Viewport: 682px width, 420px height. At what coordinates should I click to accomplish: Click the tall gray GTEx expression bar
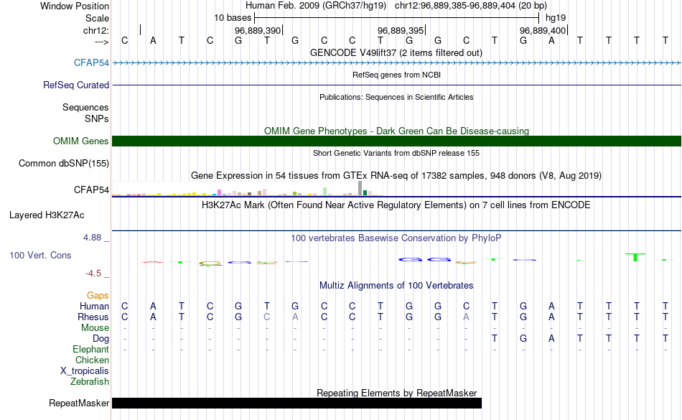click(x=360, y=188)
